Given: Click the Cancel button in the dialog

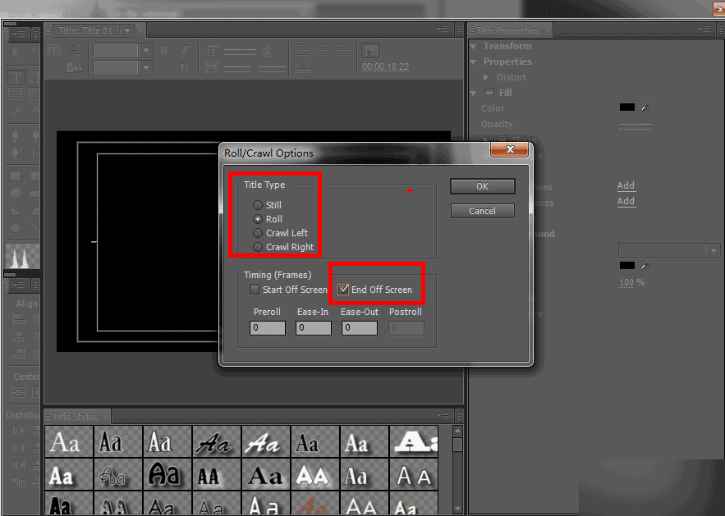Looking at the screenshot, I should pos(482,211).
